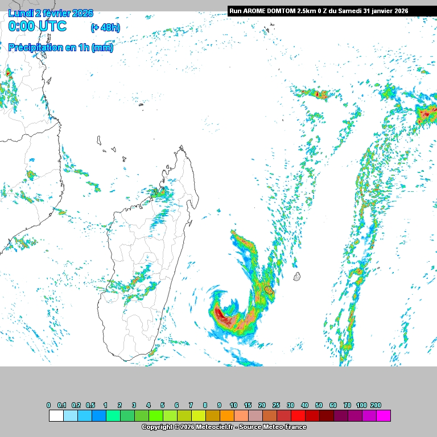Click the 'Lundi 2 février 2026' date label
Screen dimensions: 437x437
[51, 13]
